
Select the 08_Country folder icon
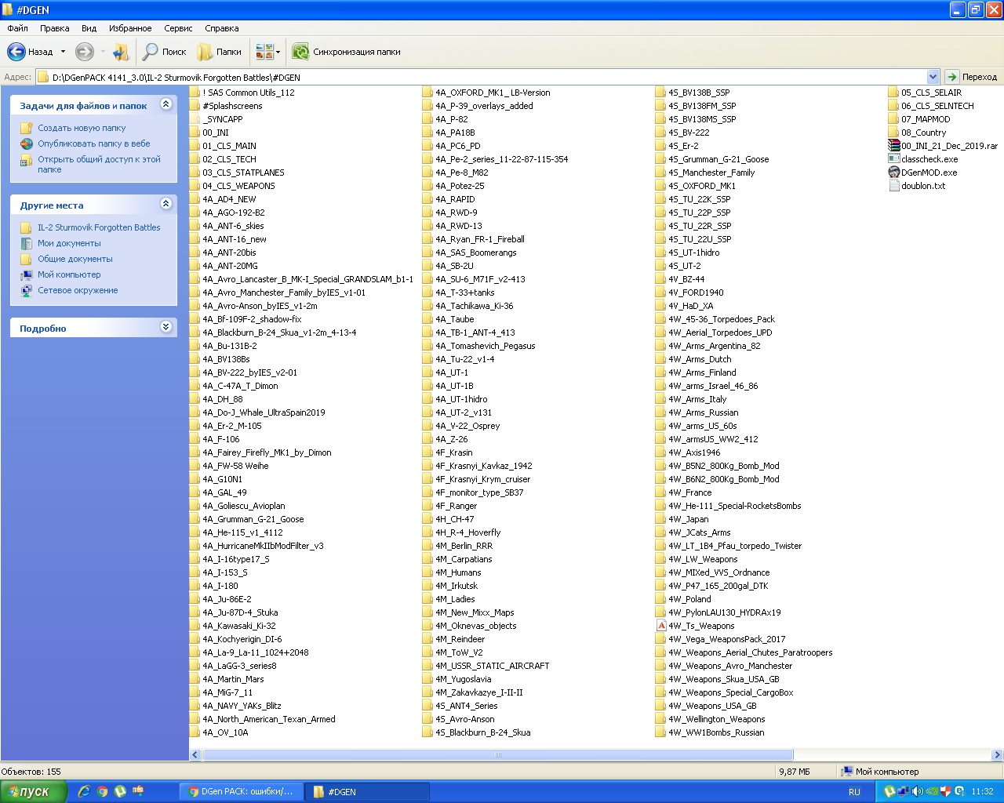(894, 133)
